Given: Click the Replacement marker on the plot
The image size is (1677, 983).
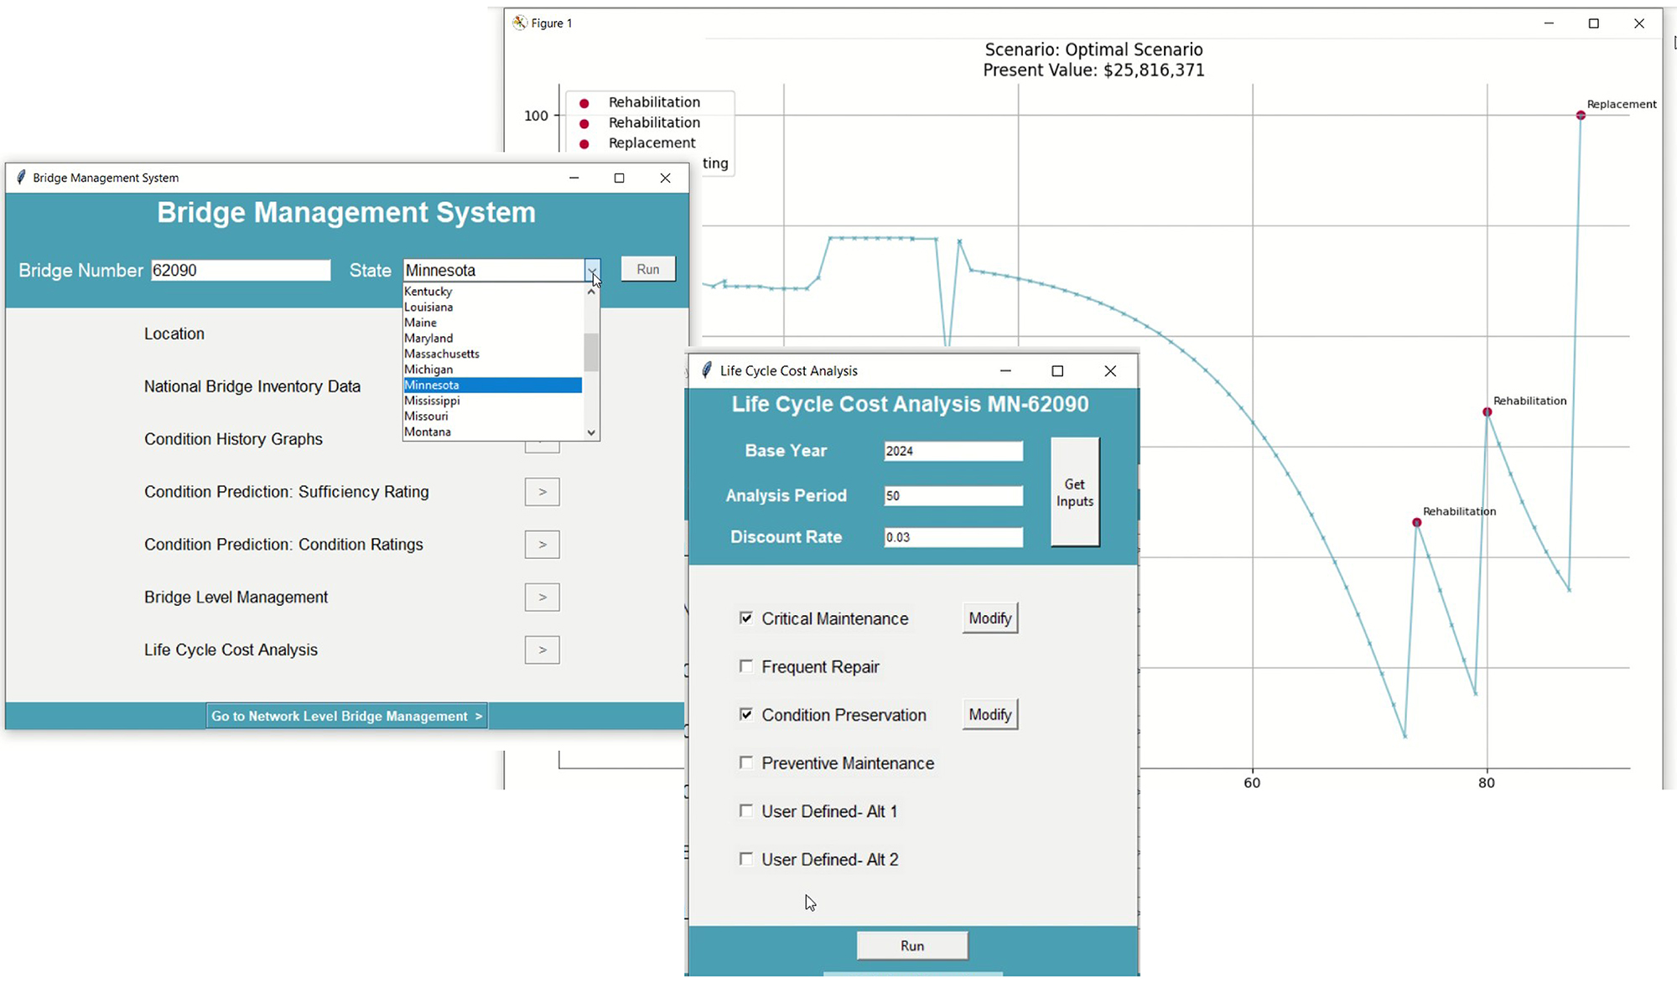Looking at the screenshot, I should pyautogui.click(x=1581, y=116).
